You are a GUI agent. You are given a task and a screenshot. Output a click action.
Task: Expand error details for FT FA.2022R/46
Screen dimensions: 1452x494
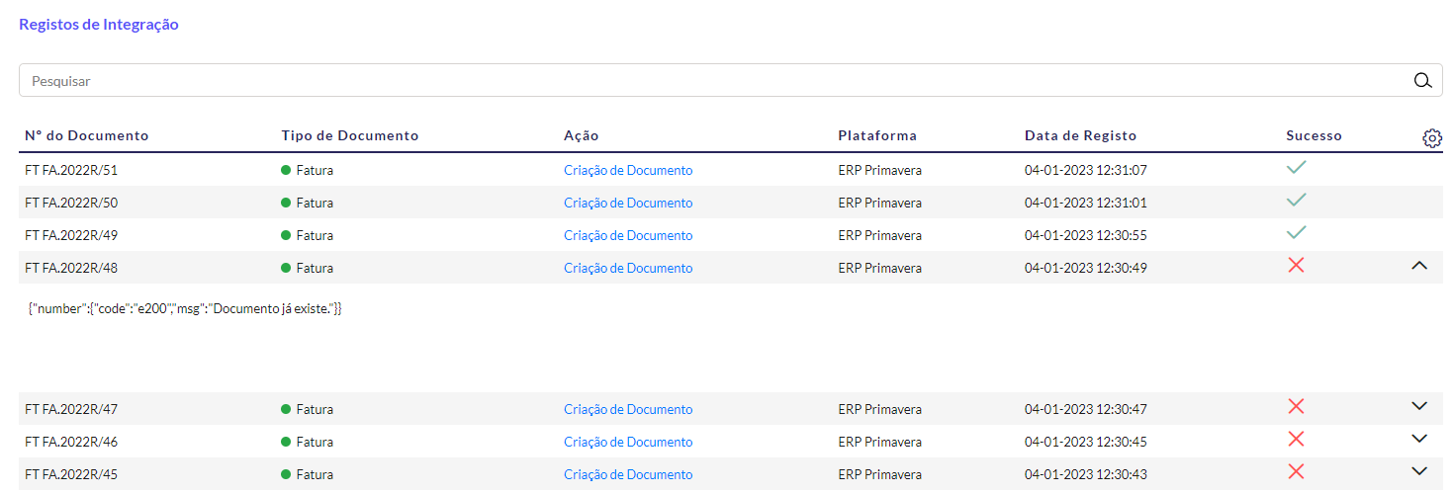1419,439
